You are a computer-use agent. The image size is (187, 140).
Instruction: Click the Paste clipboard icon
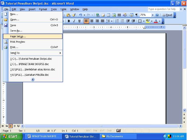click(68, 15)
